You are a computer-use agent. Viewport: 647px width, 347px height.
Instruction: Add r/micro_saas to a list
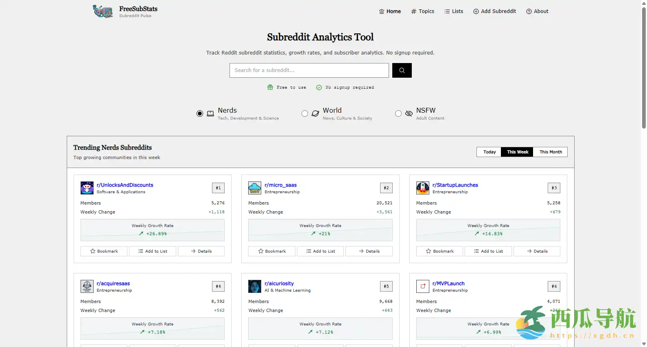coord(320,251)
